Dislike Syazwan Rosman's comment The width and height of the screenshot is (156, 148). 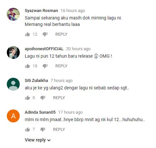[45, 34]
